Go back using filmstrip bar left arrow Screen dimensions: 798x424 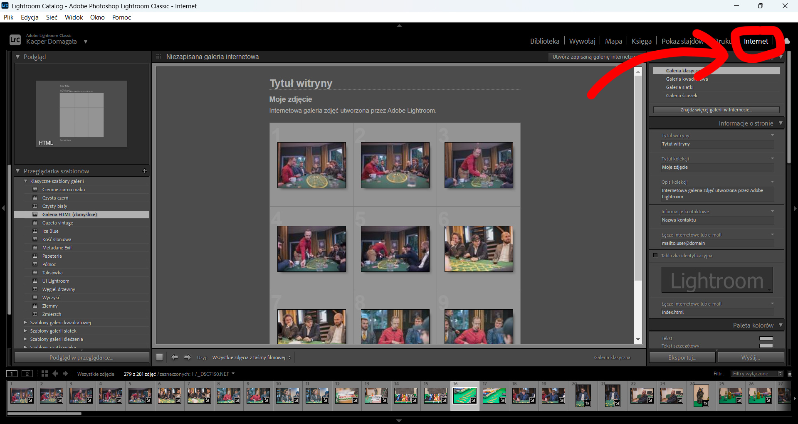coord(55,374)
